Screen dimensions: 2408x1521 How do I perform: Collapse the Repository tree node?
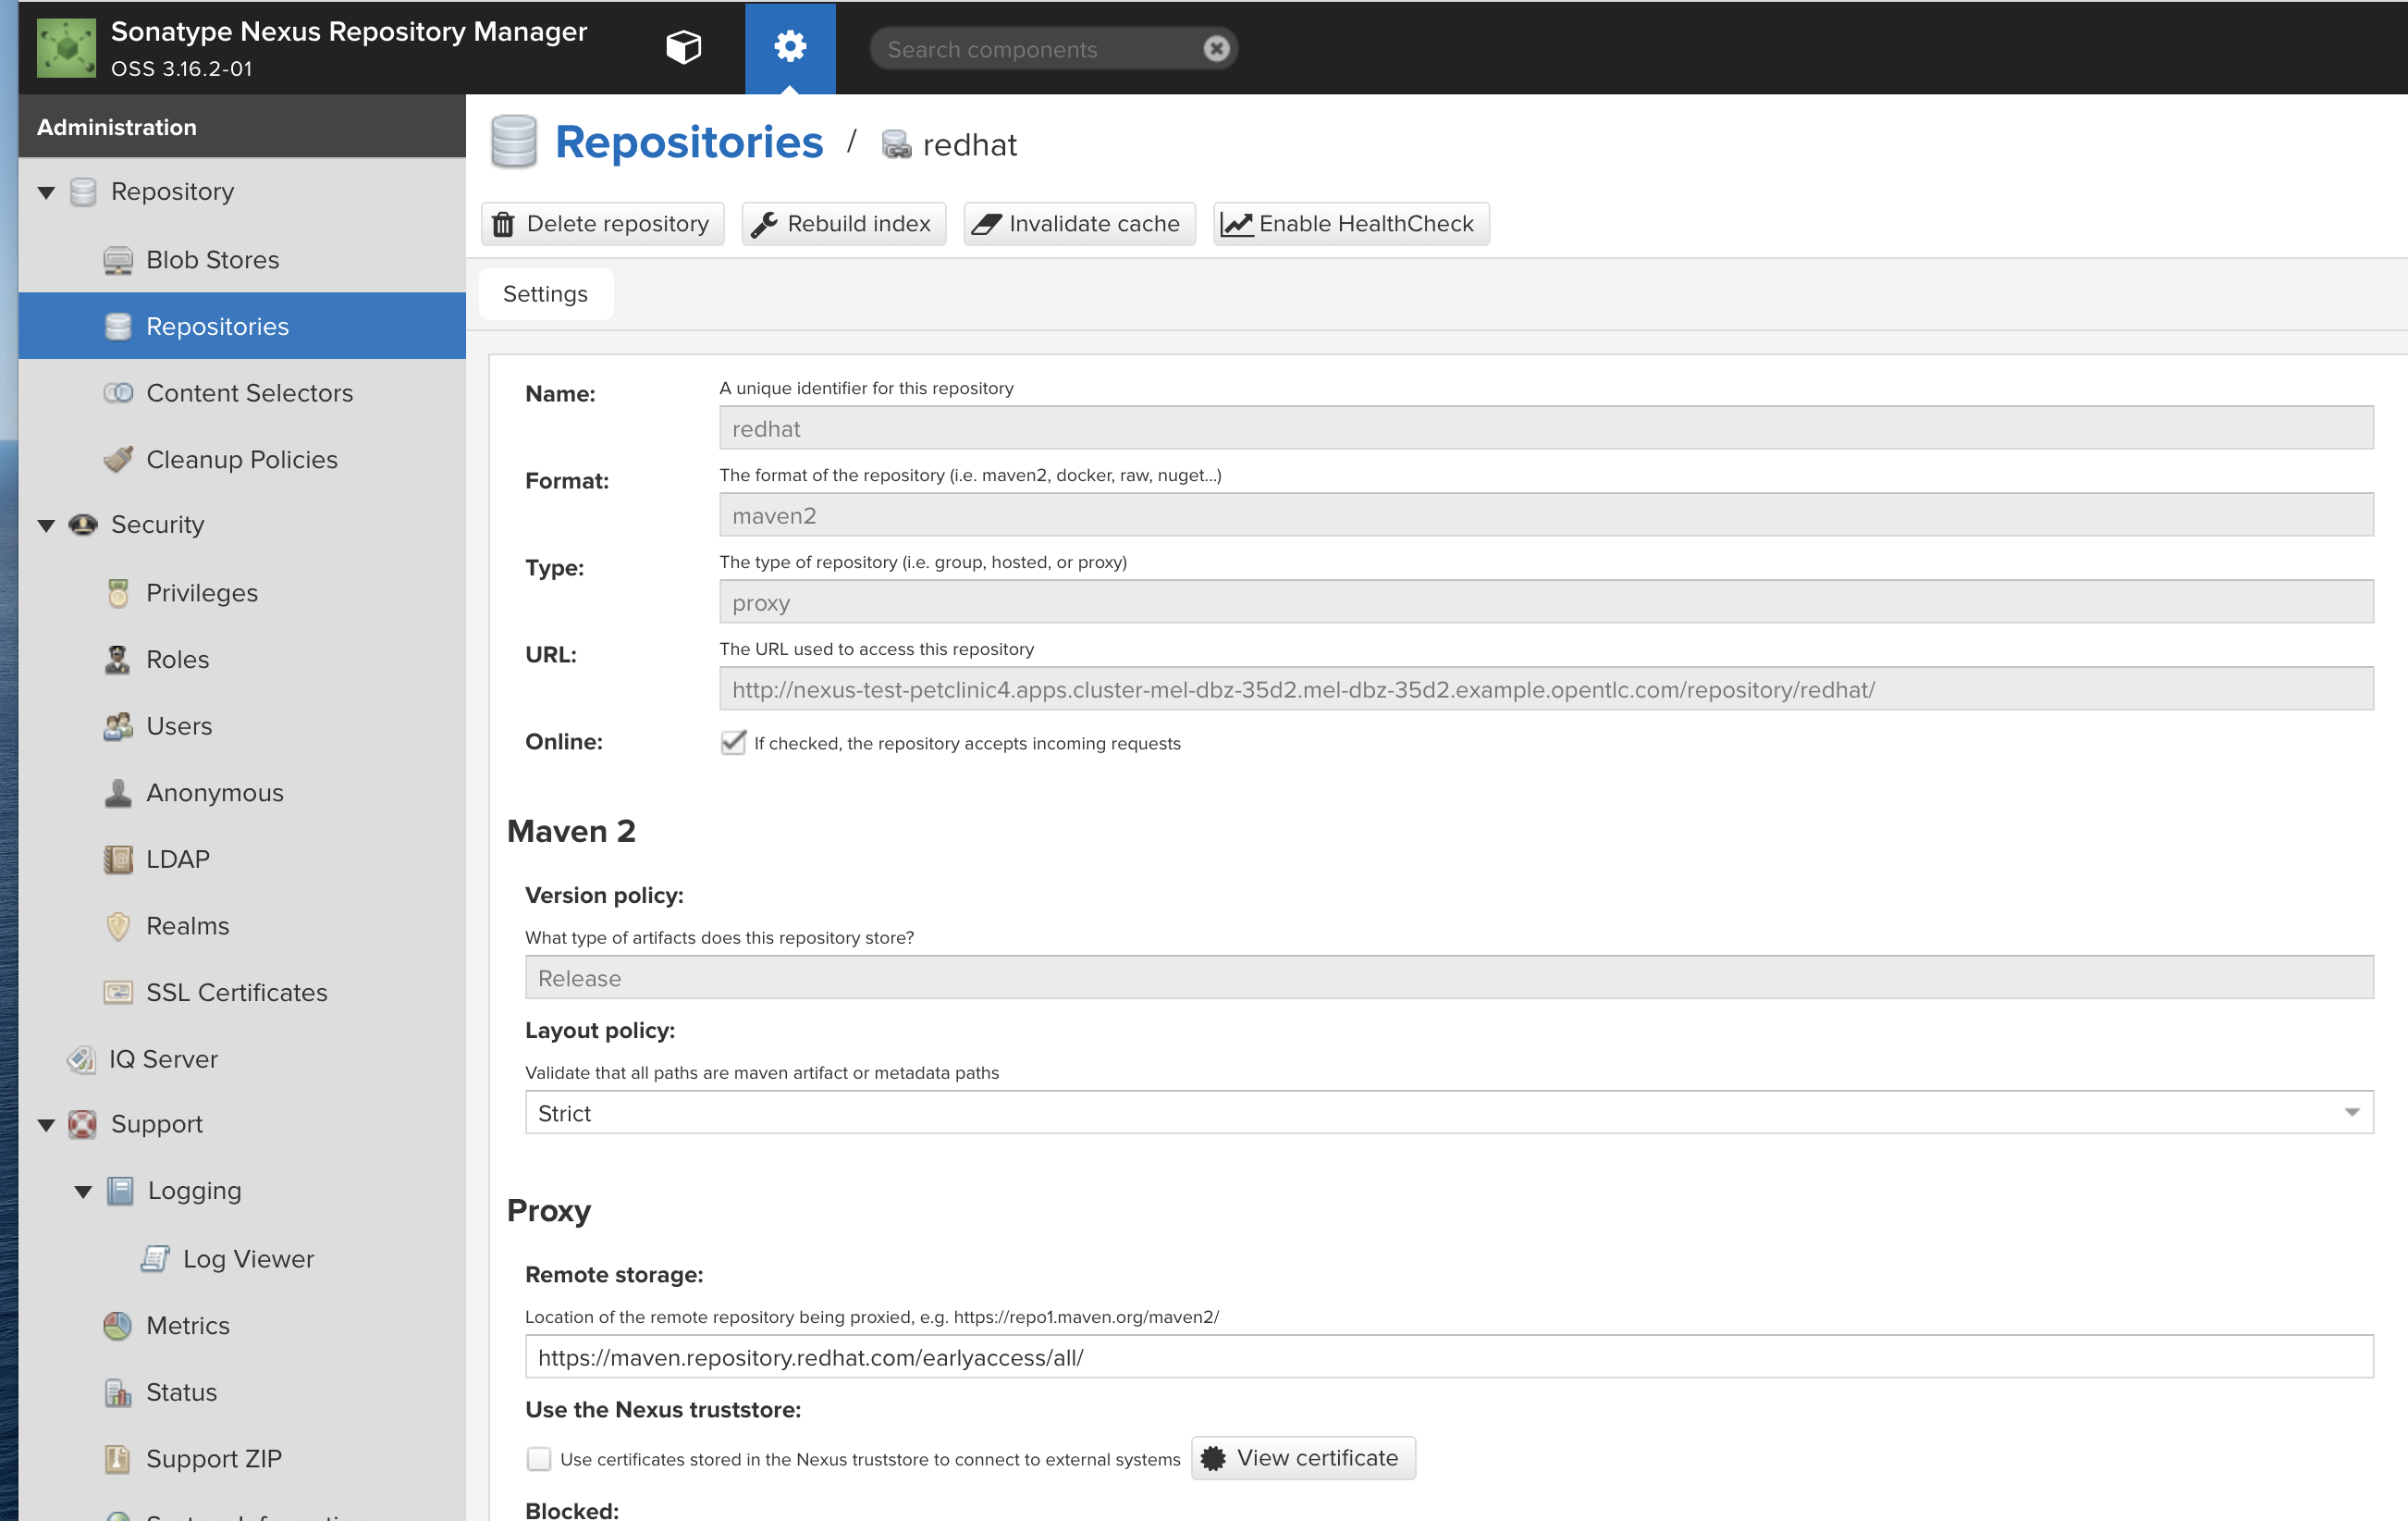46,192
